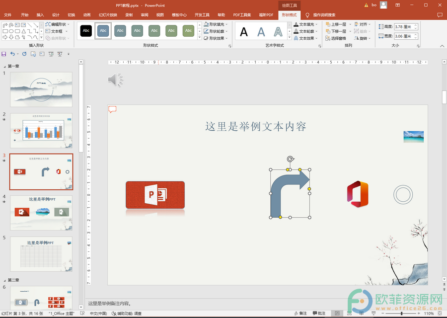Click 中文(中国) language in status bar
447x318 pixels.
[98, 313]
